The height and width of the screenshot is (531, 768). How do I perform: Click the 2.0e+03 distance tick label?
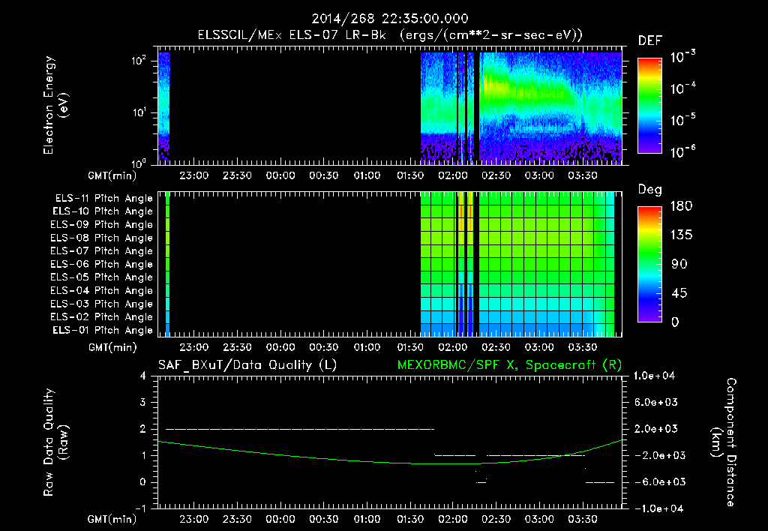(656, 428)
